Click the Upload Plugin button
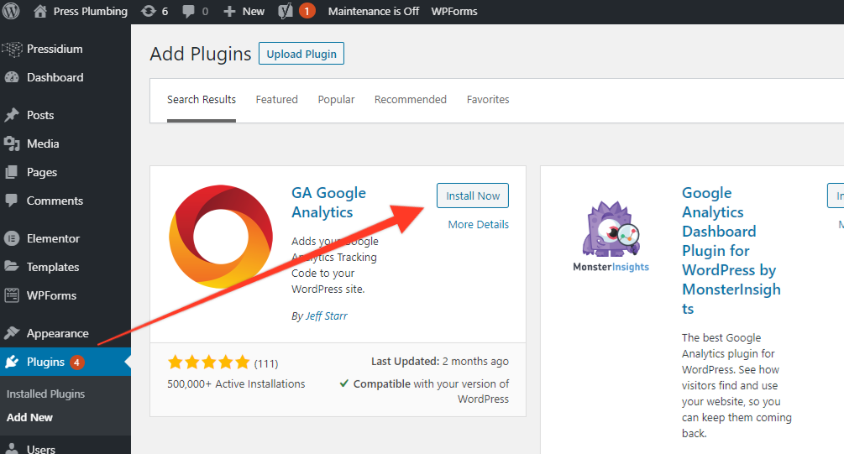Viewport: 844px width, 454px height. click(x=301, y=54)
